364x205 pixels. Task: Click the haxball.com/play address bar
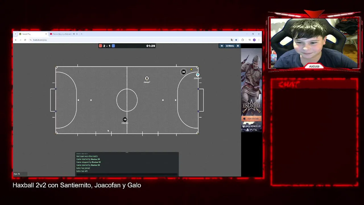coord(129,40)
